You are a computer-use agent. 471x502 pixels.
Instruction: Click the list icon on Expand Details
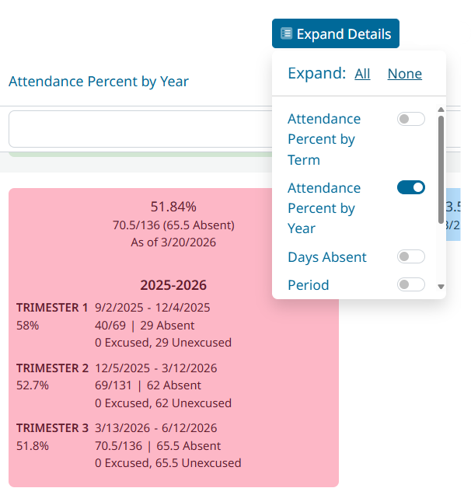click(287, 34)
